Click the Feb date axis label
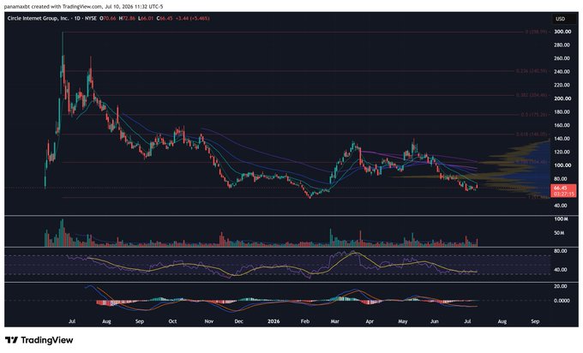This screenshot has width=583, height=353. point(305,321)
